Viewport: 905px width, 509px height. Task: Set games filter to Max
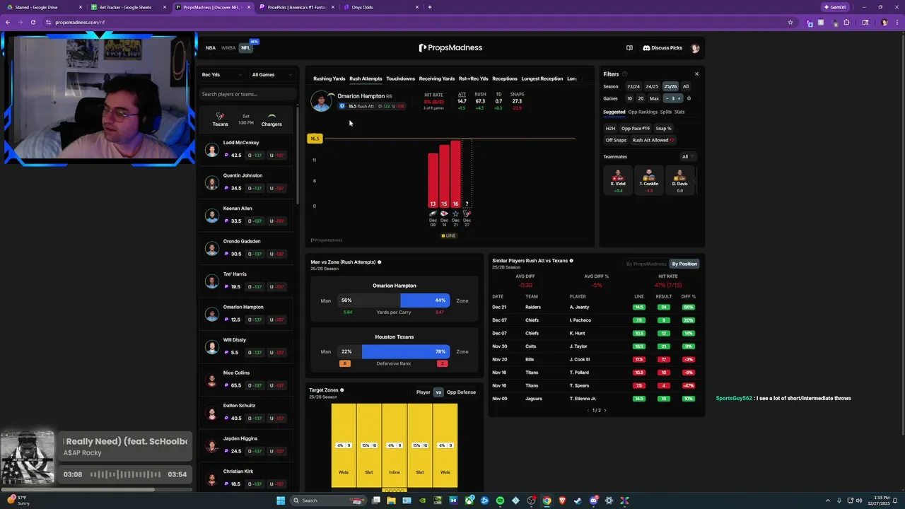(654, 98)
